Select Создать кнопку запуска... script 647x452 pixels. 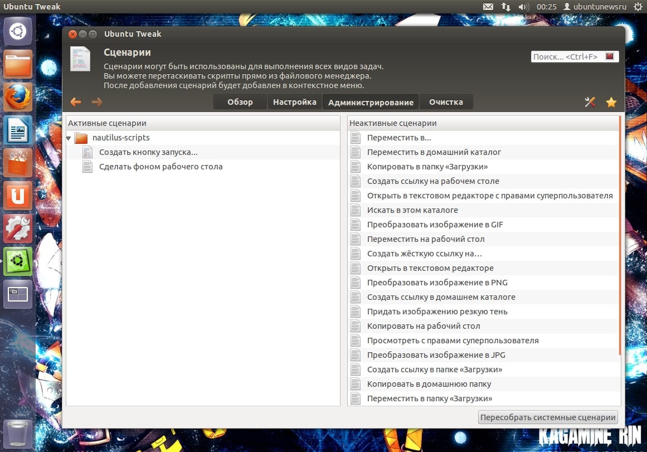click(x=203, y=152)
